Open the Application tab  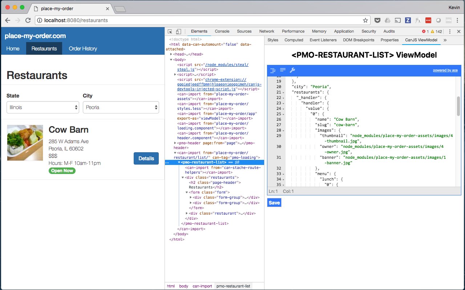coord(344,32)
